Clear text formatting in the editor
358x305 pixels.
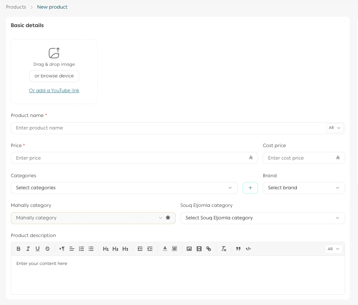(224, 249)
